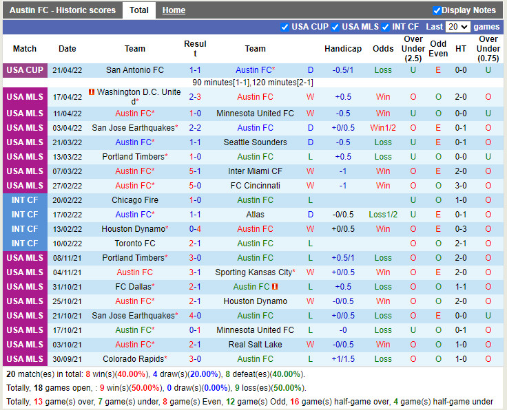Click the Sporting Kansas City team name
This screenshot has width=507, height=410.
[x=253, y=272]
